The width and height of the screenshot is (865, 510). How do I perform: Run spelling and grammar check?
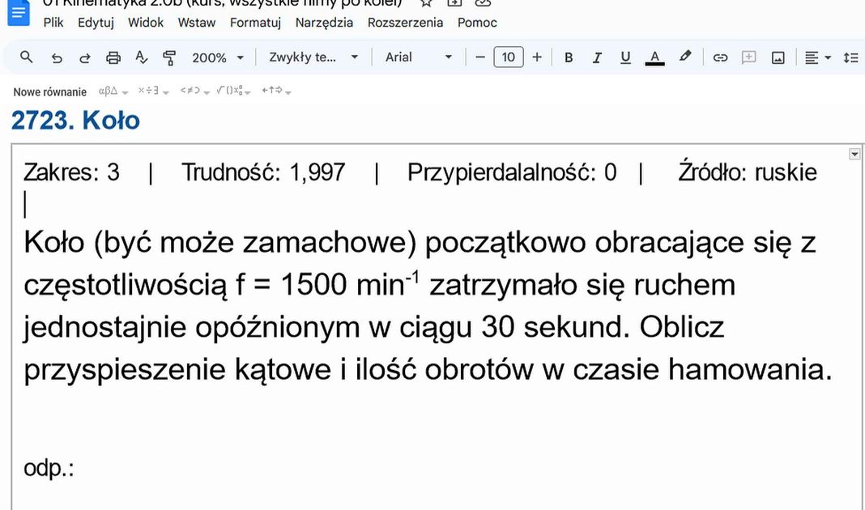(x=142, y=57)
